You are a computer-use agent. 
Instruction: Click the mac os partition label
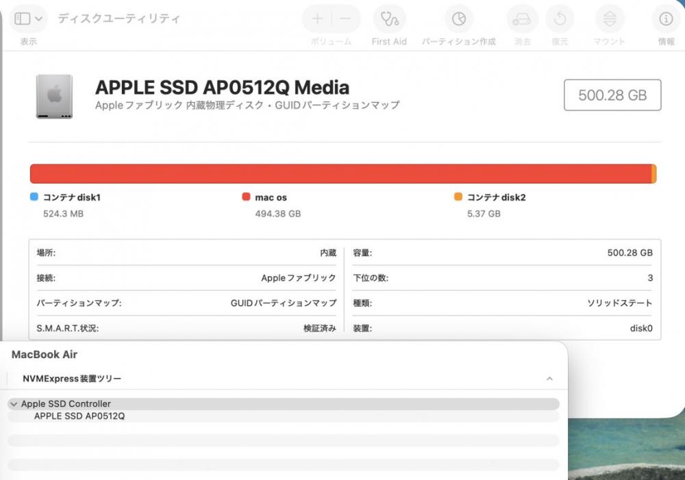click(271, 197)
